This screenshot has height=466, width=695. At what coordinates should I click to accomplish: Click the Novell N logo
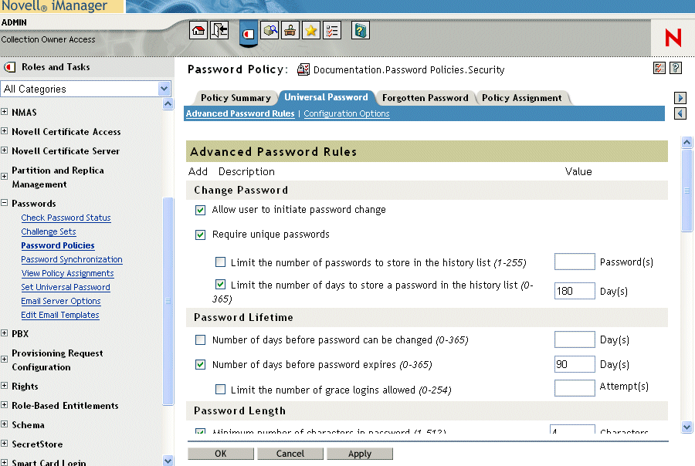673,38
